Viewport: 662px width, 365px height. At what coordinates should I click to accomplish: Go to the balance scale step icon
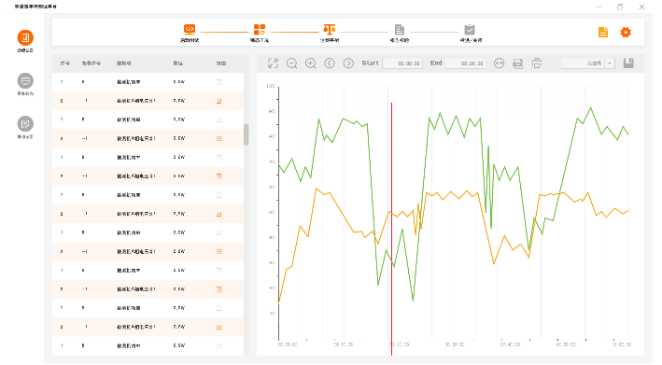click(x=330, y=30)
